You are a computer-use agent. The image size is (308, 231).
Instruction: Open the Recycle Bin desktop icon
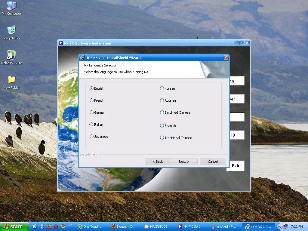pos(11,33)
